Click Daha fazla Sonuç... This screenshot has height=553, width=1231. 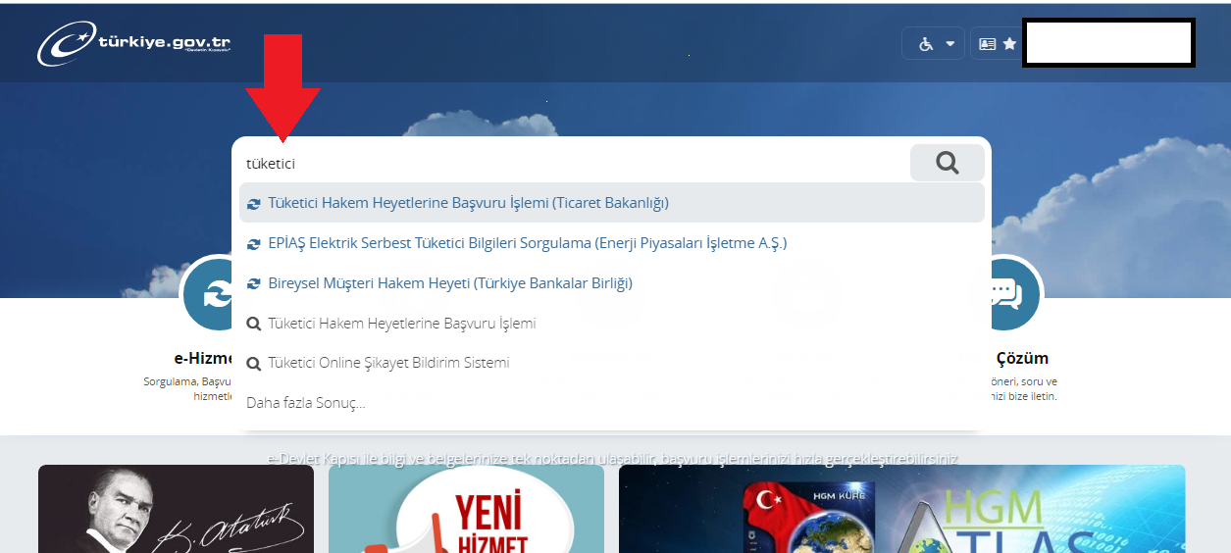(x=306, y=403)
